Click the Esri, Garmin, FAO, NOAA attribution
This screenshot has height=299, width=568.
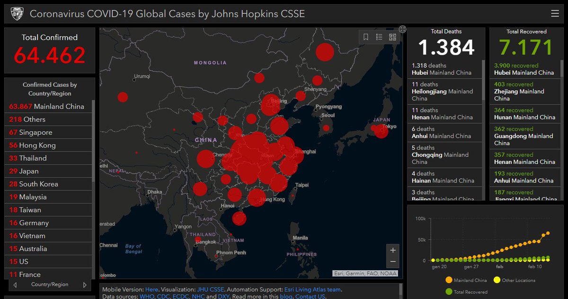click(365, 273)
